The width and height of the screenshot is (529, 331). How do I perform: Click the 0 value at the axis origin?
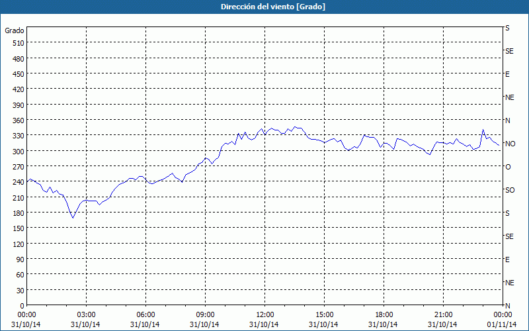click(22, 306)
